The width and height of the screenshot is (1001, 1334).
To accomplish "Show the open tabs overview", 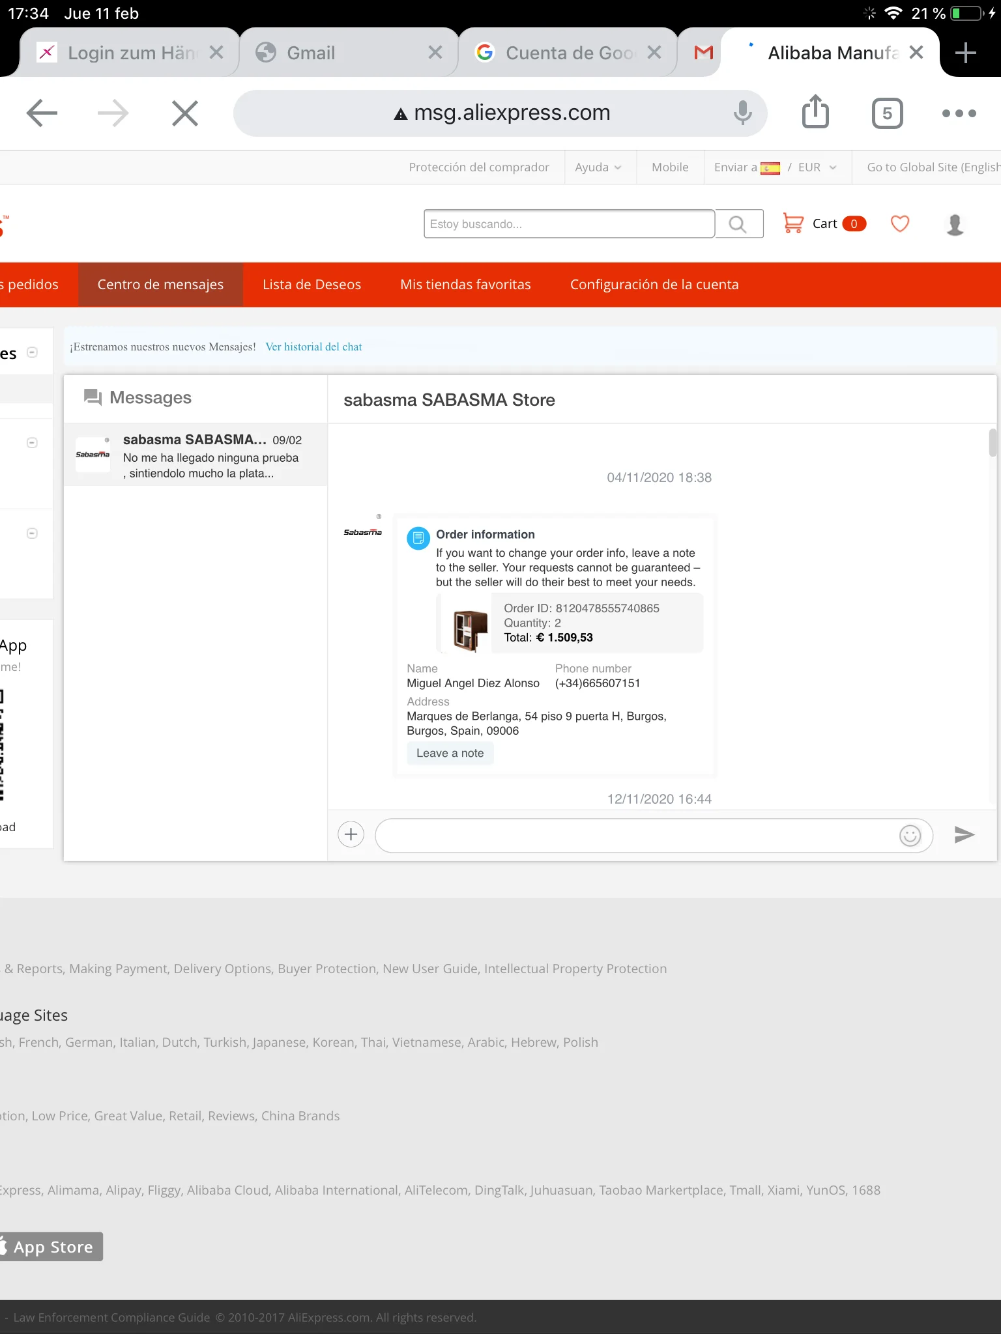I will tap(887, 113).
